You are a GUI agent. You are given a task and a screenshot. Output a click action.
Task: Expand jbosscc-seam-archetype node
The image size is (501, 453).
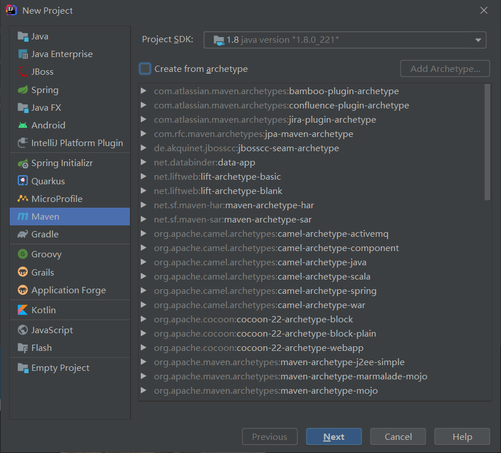[x=144, y=148]
